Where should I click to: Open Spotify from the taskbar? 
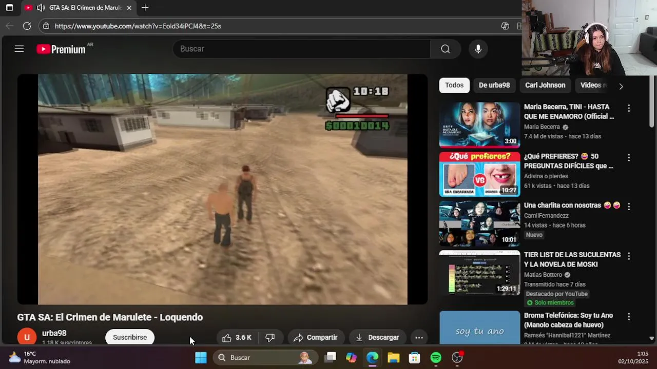(x=436, y=358)
